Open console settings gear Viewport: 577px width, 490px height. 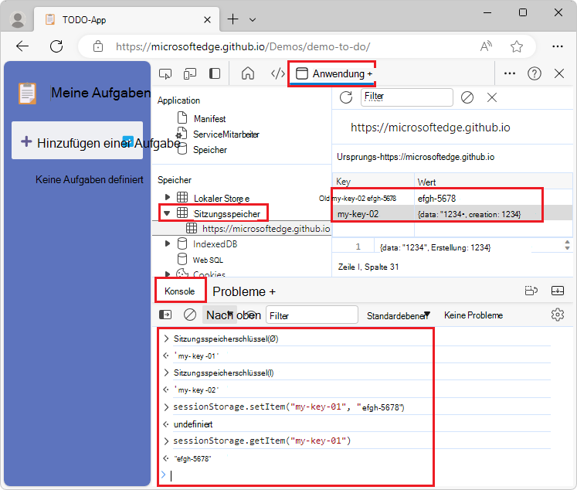pos(558,315)
